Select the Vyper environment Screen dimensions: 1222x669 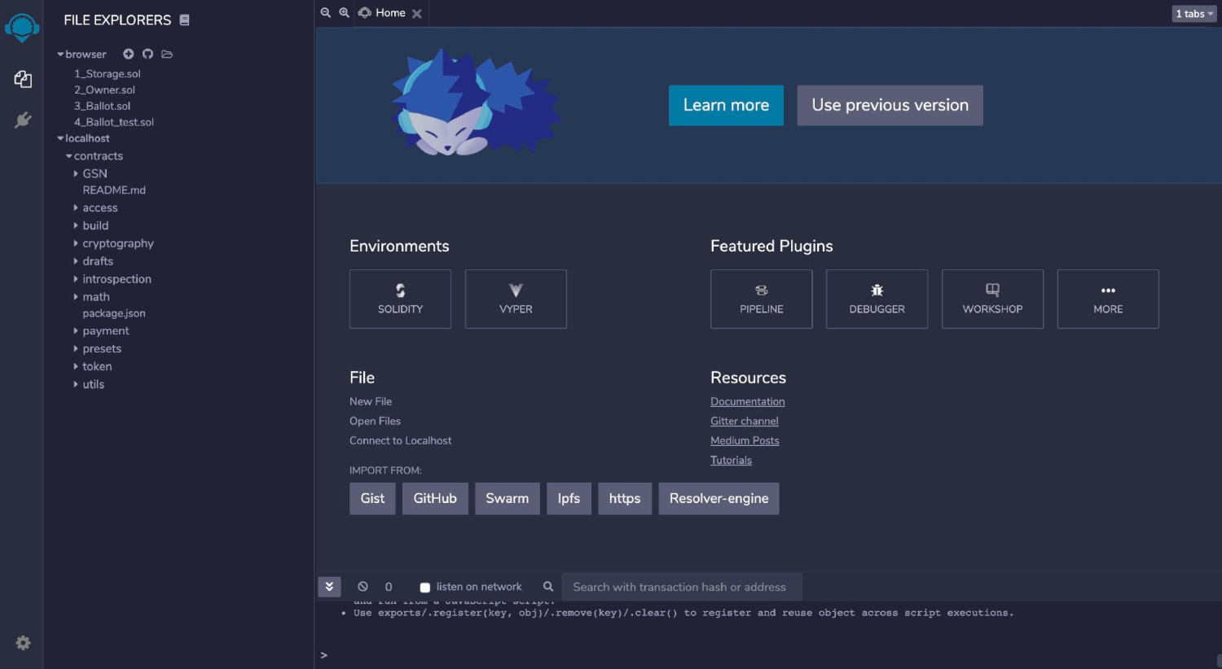point(516,299)
